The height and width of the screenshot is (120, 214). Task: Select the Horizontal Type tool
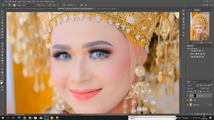[2, 64]
